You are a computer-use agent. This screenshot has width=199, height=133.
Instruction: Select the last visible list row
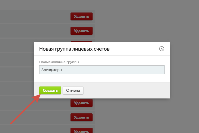point(33,129)
